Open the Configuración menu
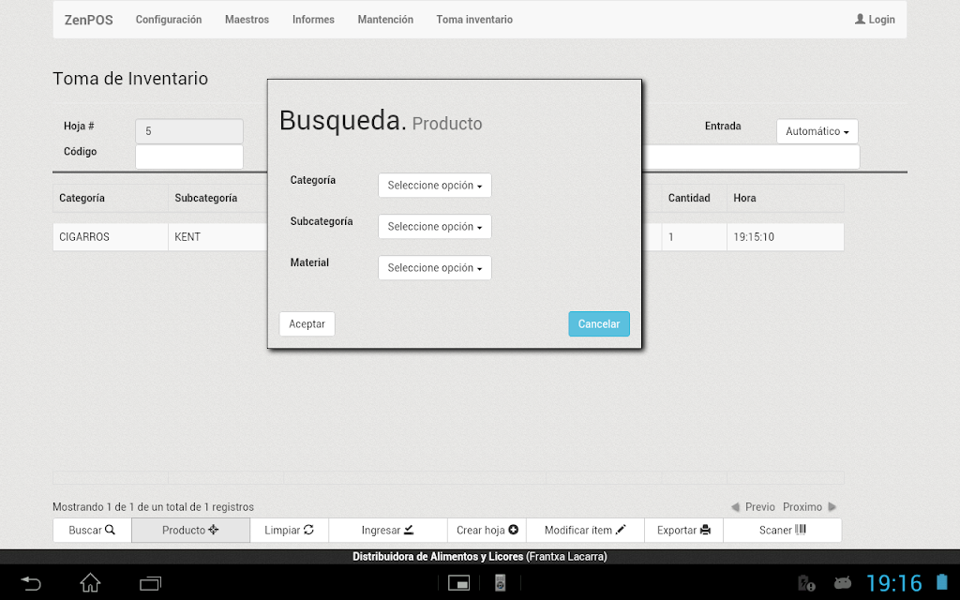Image resolution: width=960 pixels, height=600 pixels. tap(169, 20)
